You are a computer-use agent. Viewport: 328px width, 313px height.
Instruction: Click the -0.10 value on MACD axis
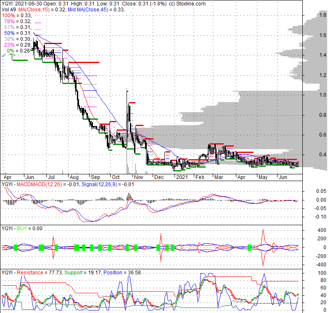pyautogui.click(x=320, y=217)
